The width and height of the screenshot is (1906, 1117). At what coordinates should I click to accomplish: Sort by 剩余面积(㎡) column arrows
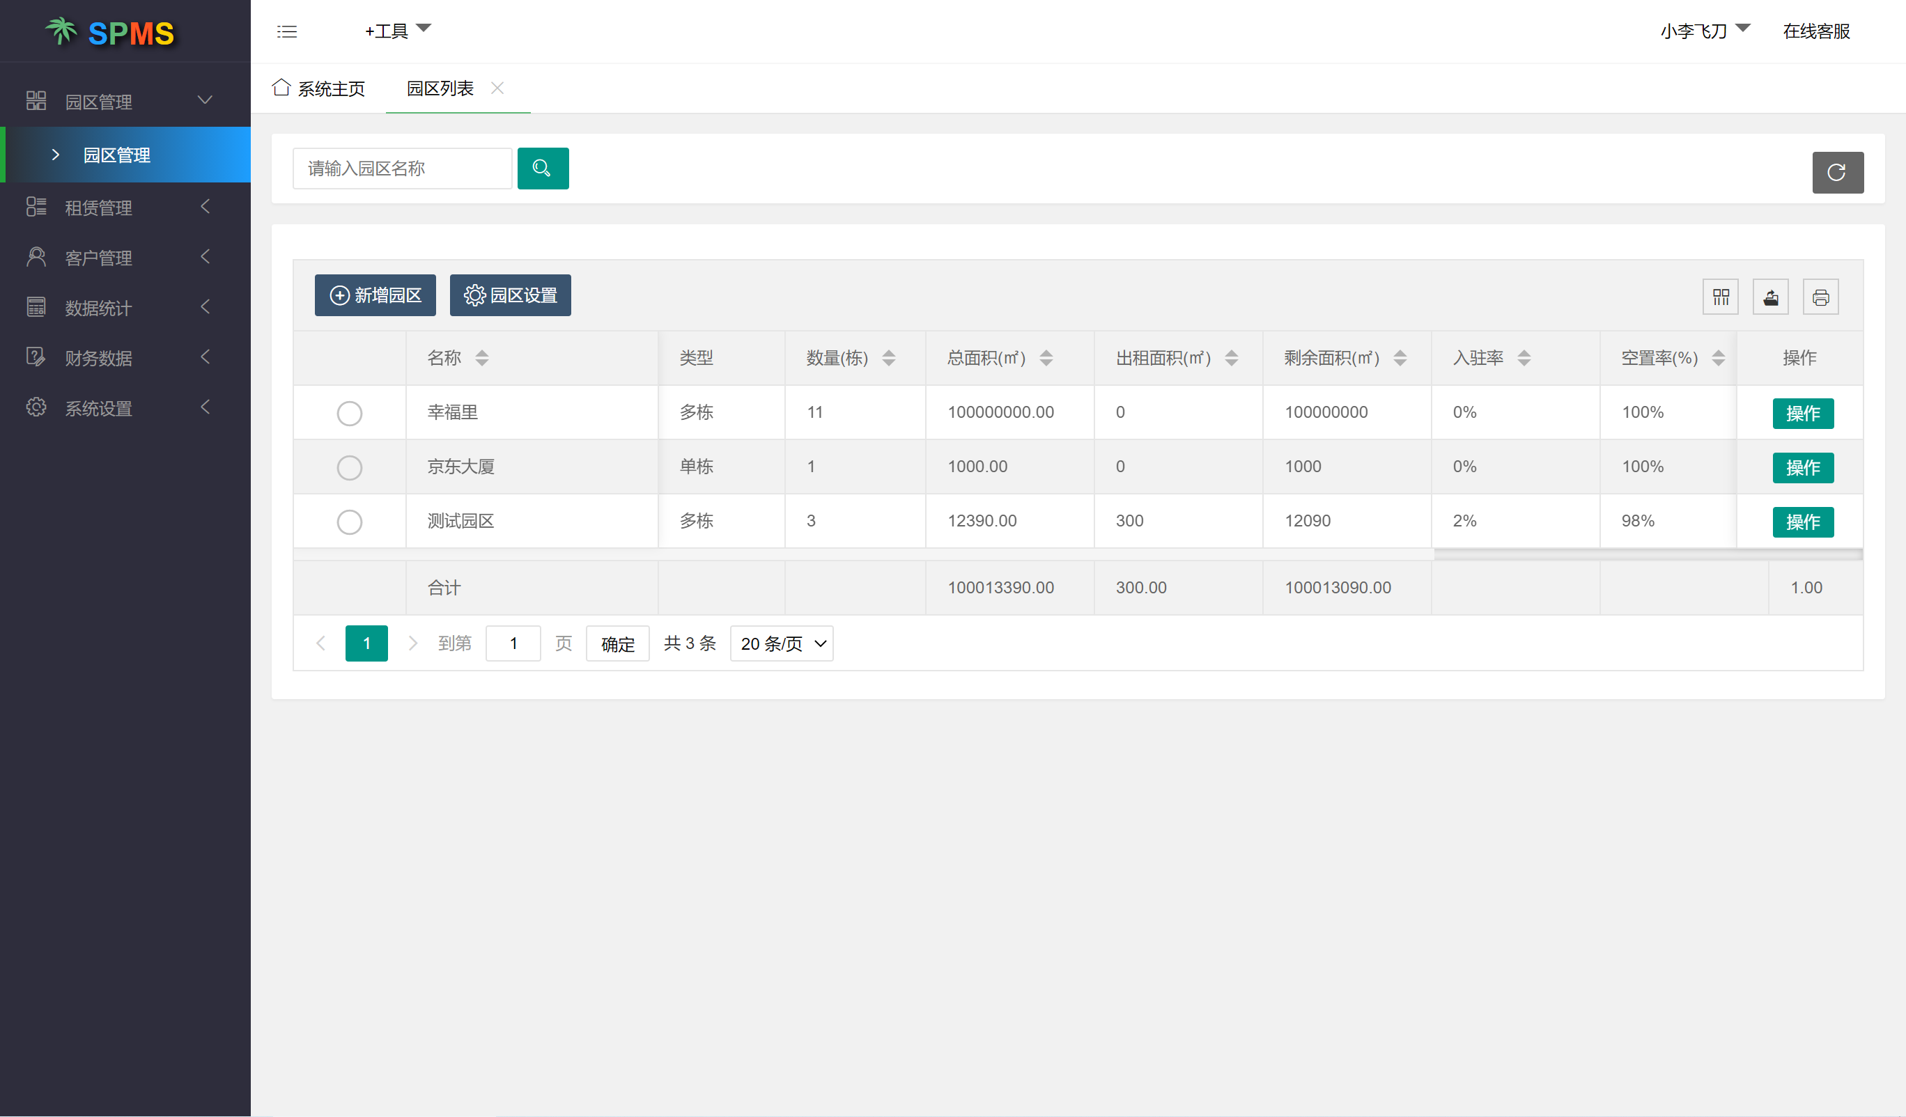click(1400, 358)
